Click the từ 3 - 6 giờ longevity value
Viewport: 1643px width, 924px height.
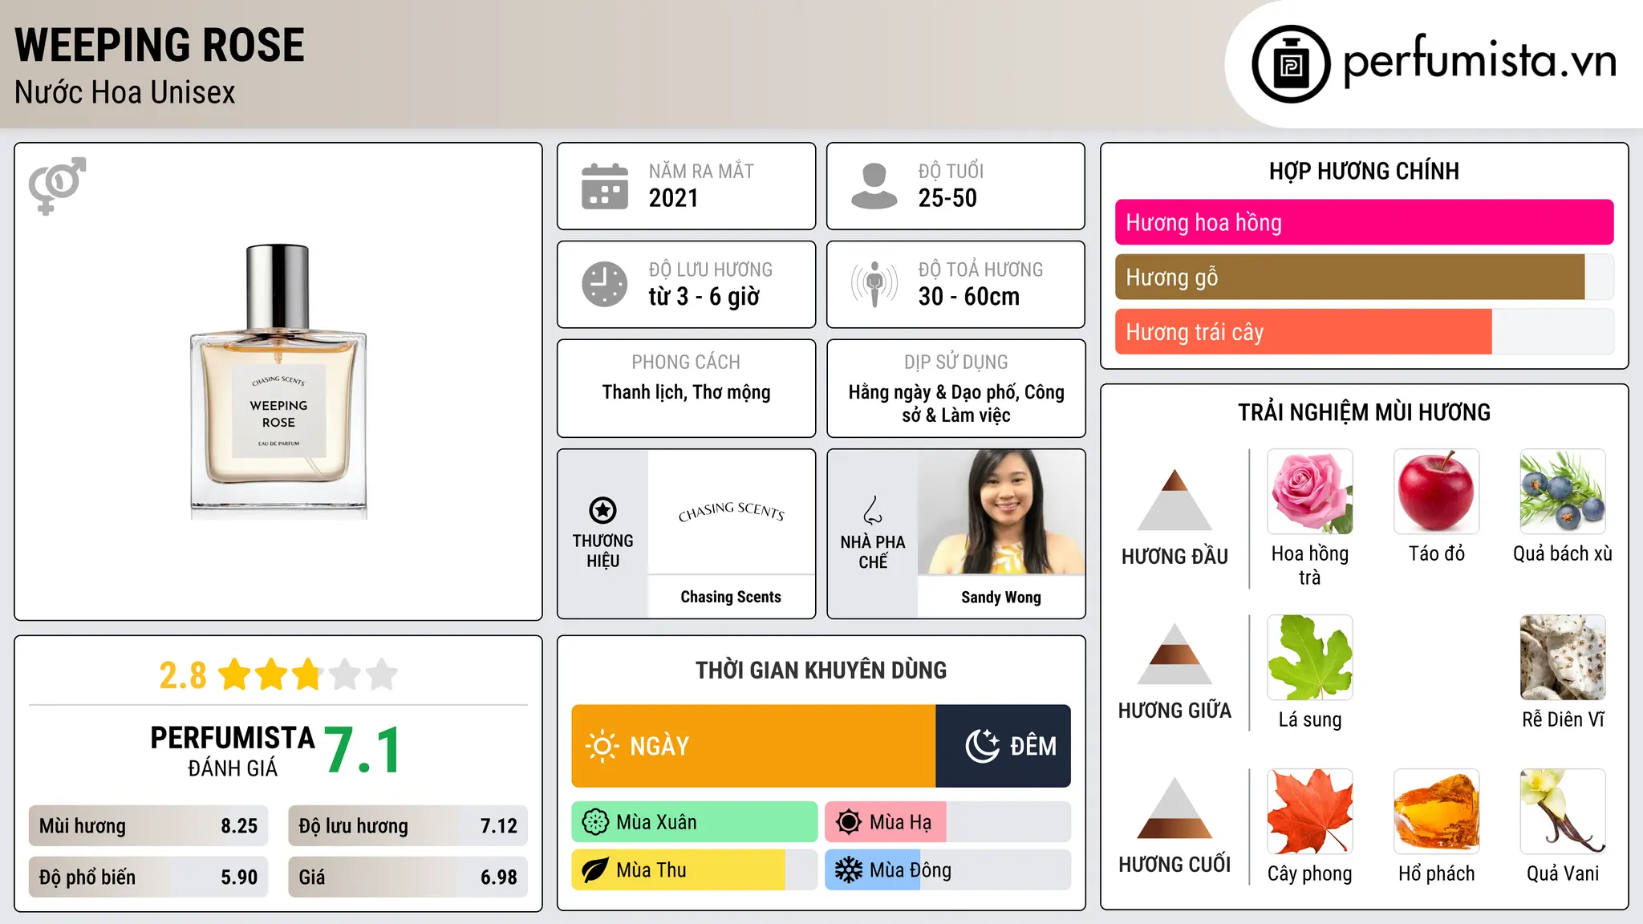tap(704, 297)
